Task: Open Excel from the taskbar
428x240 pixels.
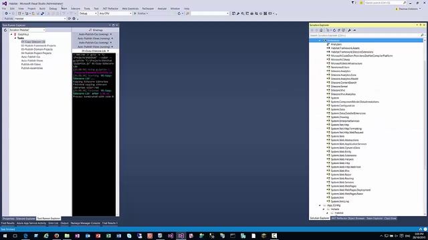Action: pos(108,236)
